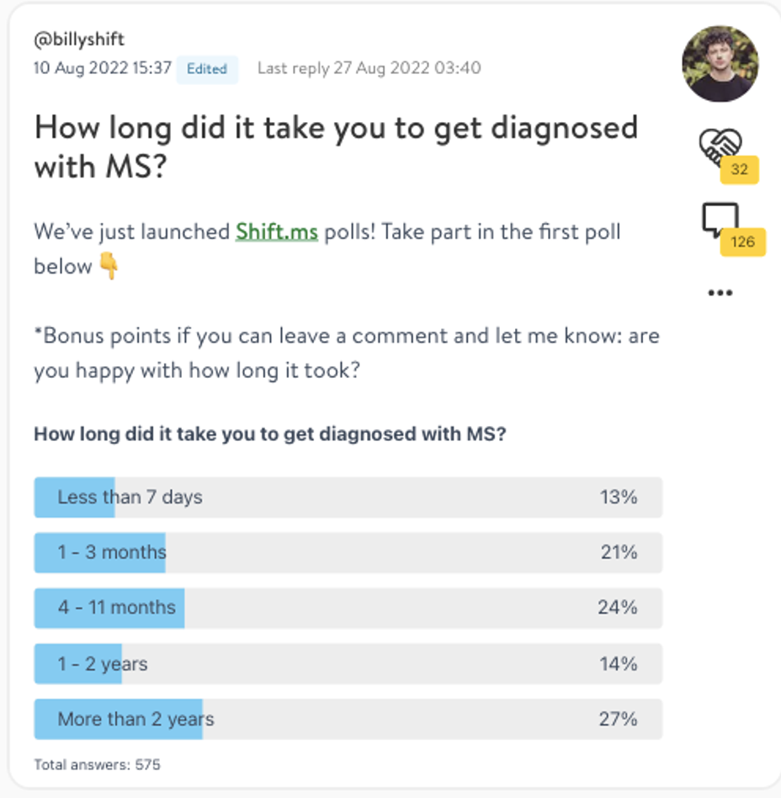Click the 10 Aug 2022 15:37 post date
781x798 pixels.
click(103, 68)
